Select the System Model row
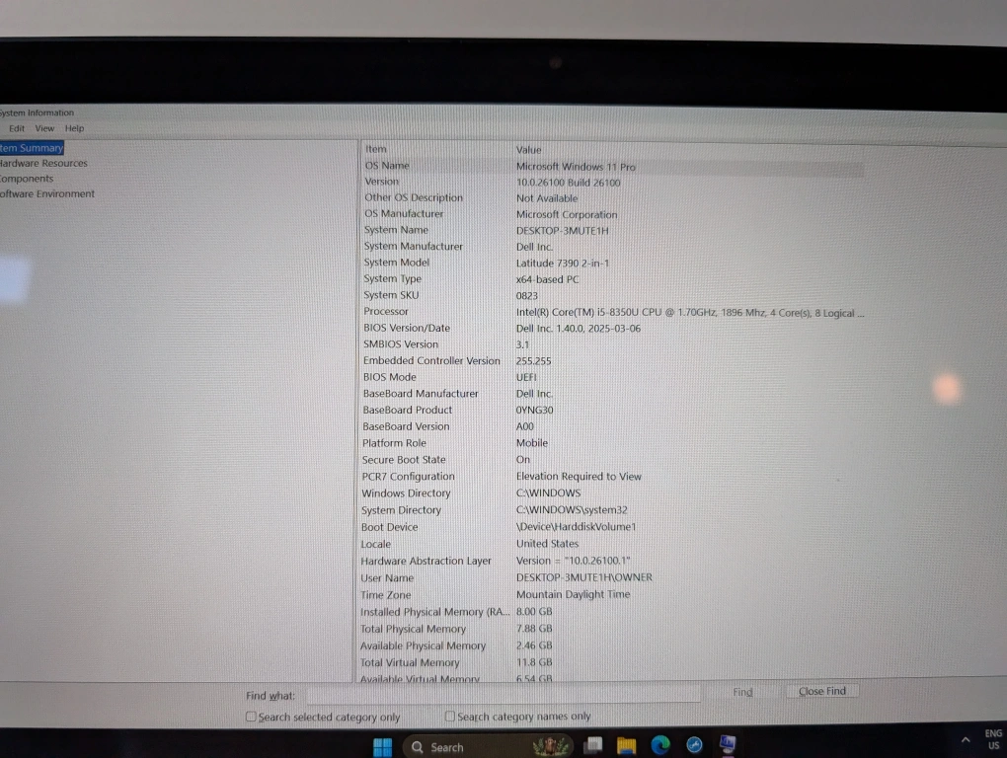Viewport: 1007px width, 758px height. [x=613, y=263]
